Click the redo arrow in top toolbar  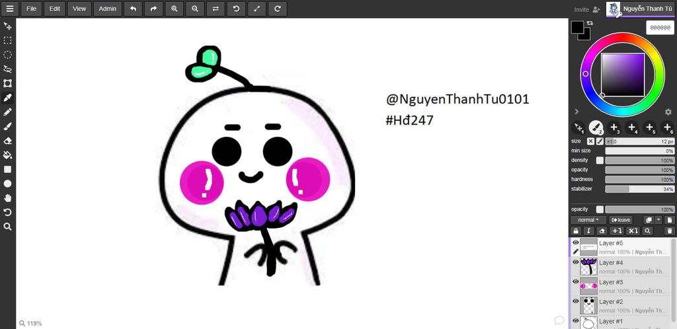point(153,9)
